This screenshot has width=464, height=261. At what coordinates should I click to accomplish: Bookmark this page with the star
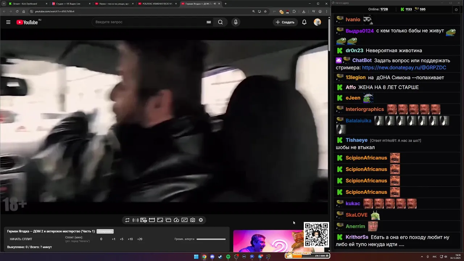coord(265,11)
